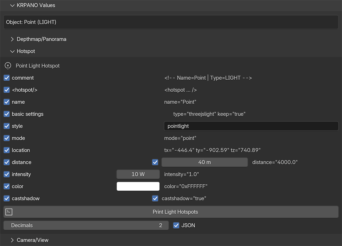Collapse the Hotspot section

pyautogui.click(x=12, y=51)
